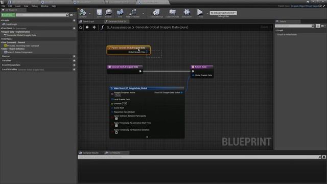Click the execution input pin of Return Node
327x184 pixels.
(193, 72)
